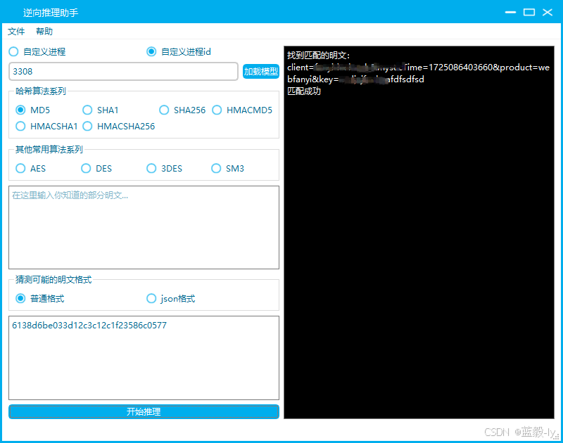Open the 帮助 menu
The image size is (563, 443).
click(44, 32)
